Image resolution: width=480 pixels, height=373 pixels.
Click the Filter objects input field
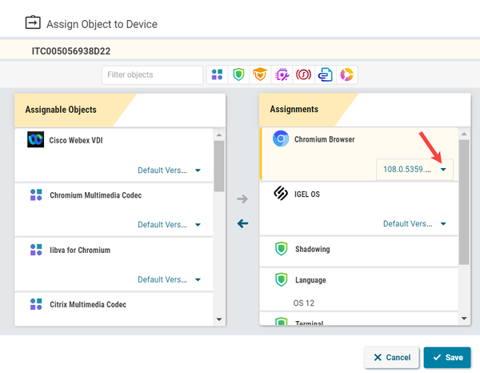[152, 75]
